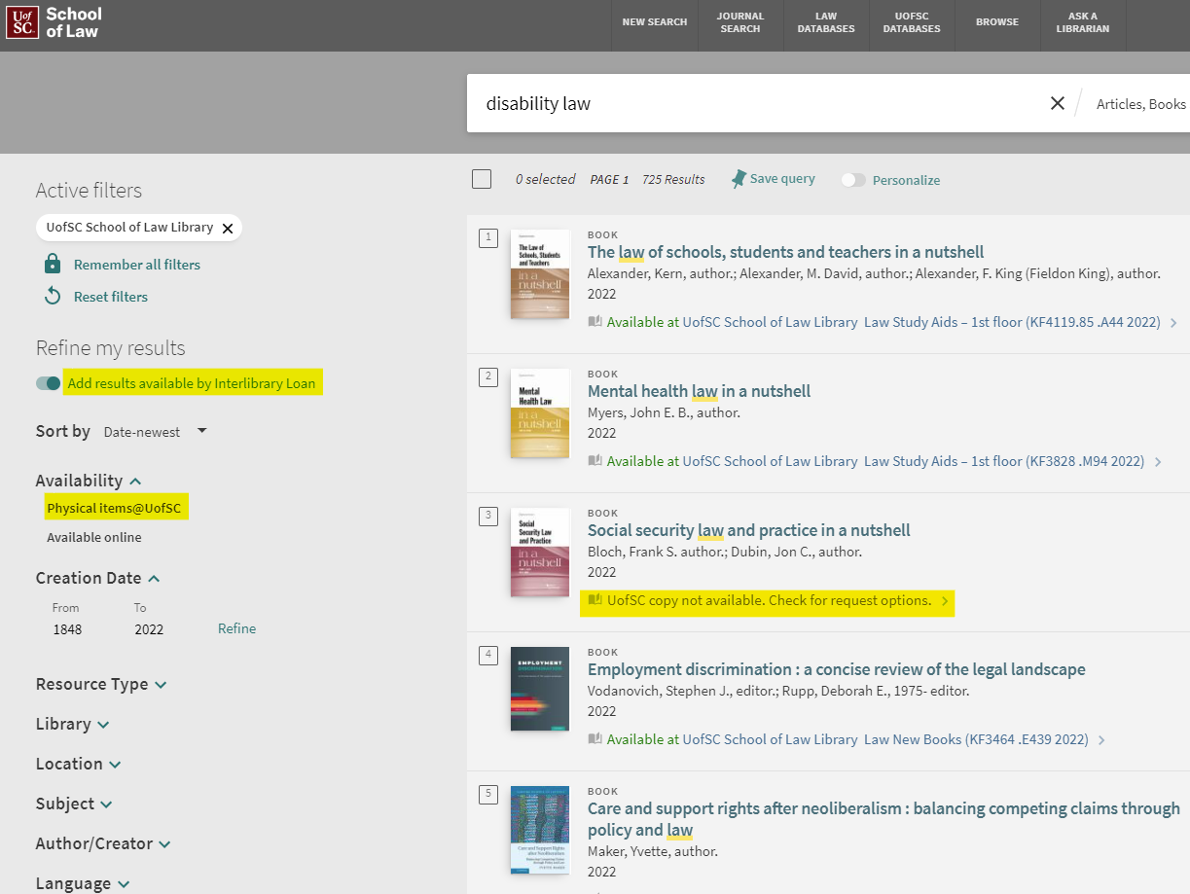
Task: Select result number 4 checkbox
Action: click(488, 655)
